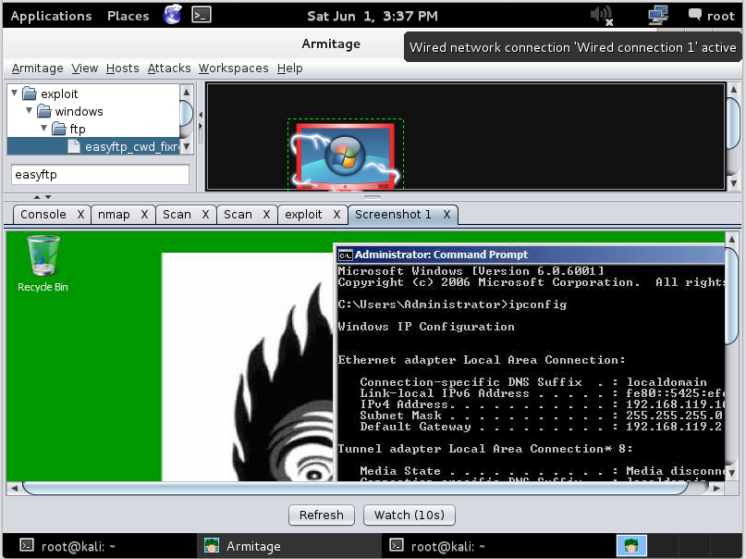This screenshot has width=746, height=559.
Task: Open the Armitage menu
Action: pyautogui.click(x=38, y=68)
